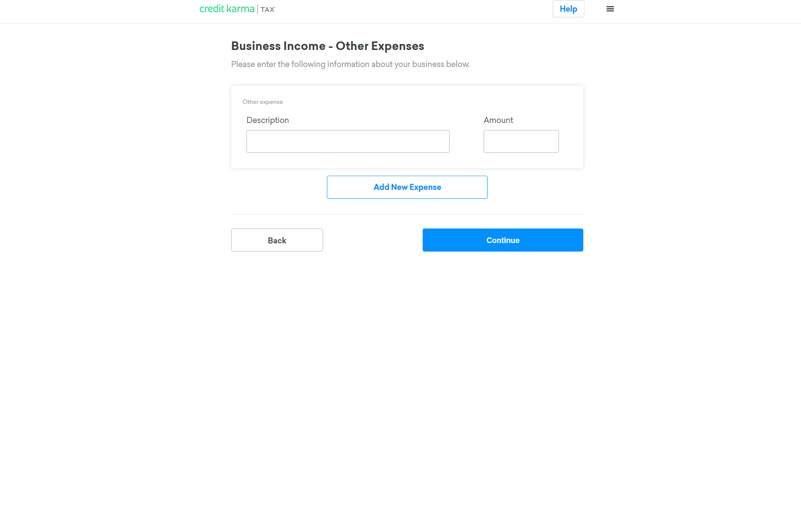Navigate back to the previous step
This screenshot has height=524, width=801.
[277, 240]
